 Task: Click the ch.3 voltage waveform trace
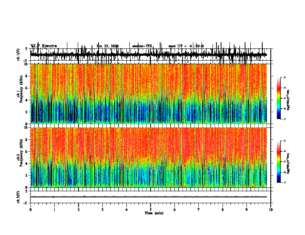click(149, 197)
